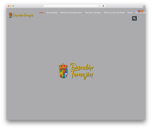Maximize the window with green button

coord(13,6)
